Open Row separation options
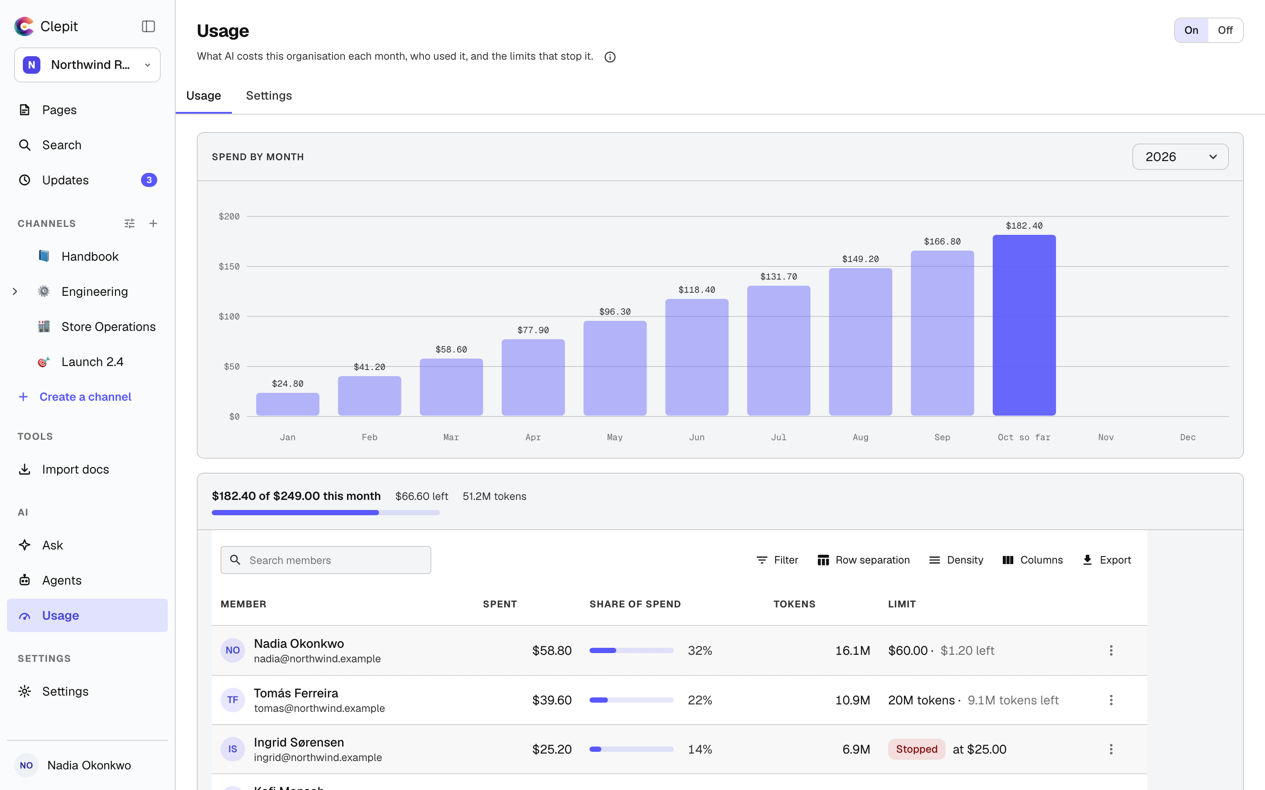Screen dimensions: 1265x790 [x=864, y=560]
